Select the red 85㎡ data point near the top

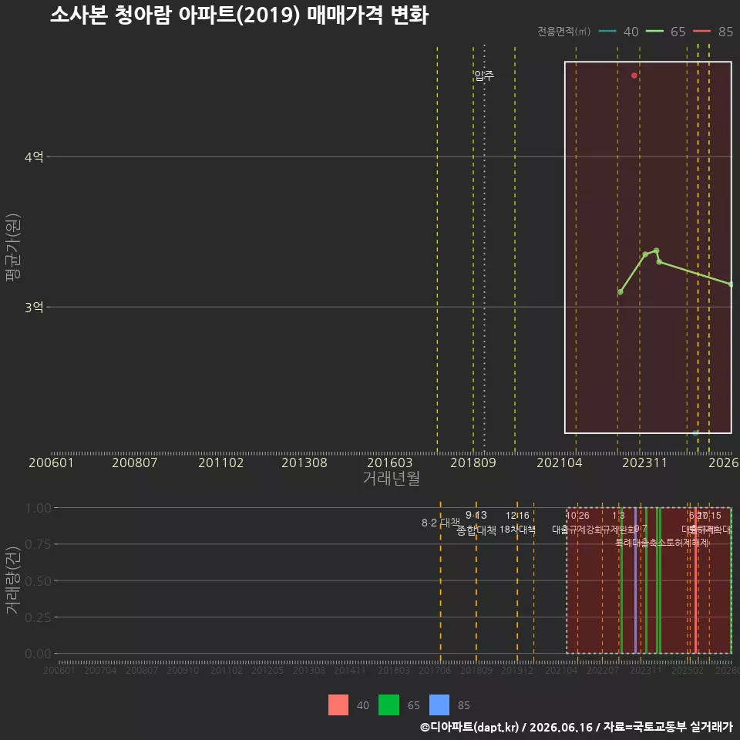tap(634, 76)
